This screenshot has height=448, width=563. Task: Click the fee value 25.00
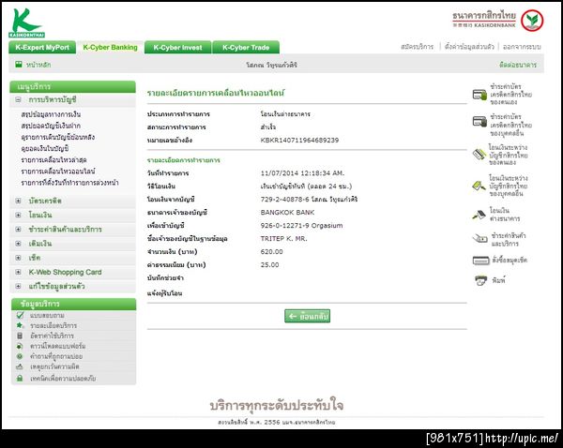click(269, 264)
